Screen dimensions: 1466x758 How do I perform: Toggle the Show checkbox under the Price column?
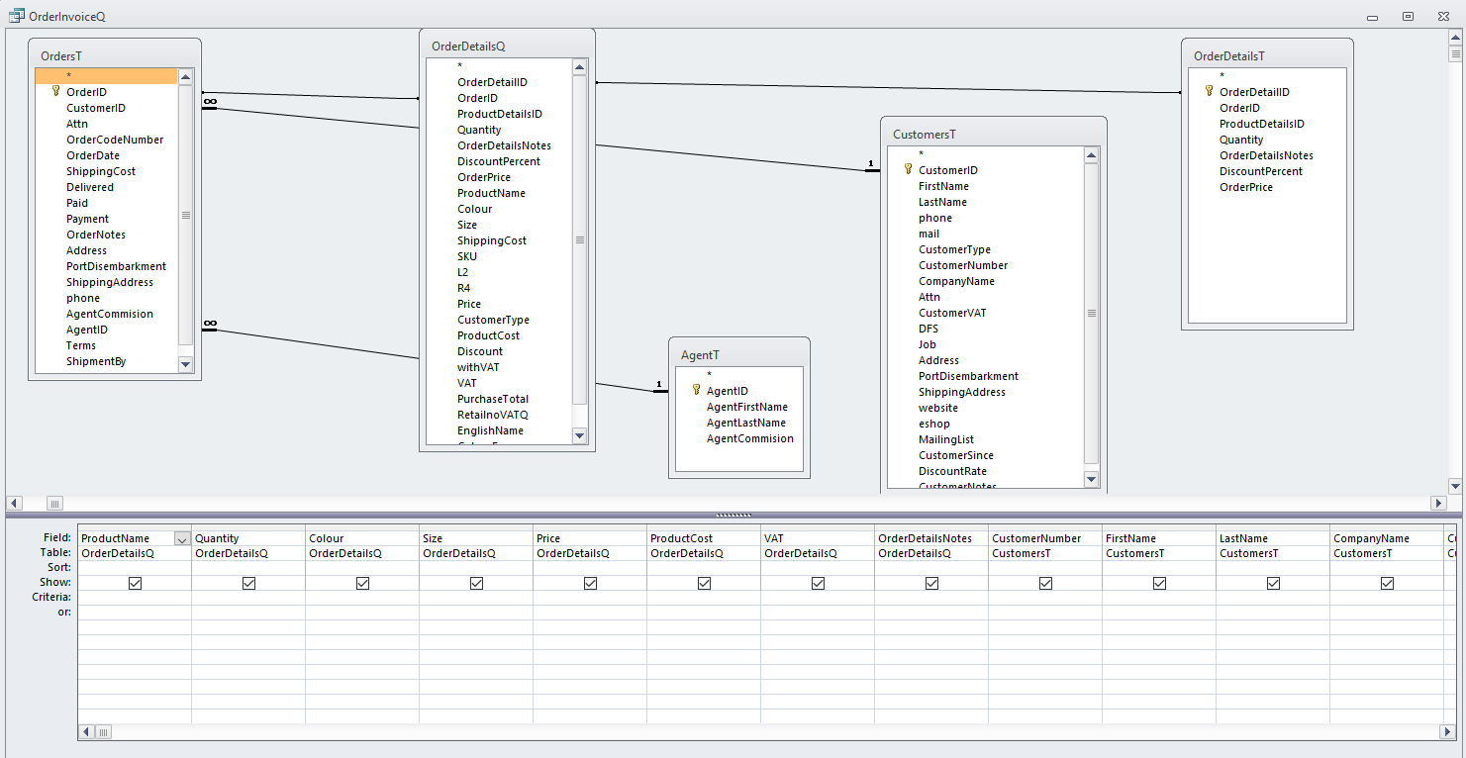(x=590, y=584)
